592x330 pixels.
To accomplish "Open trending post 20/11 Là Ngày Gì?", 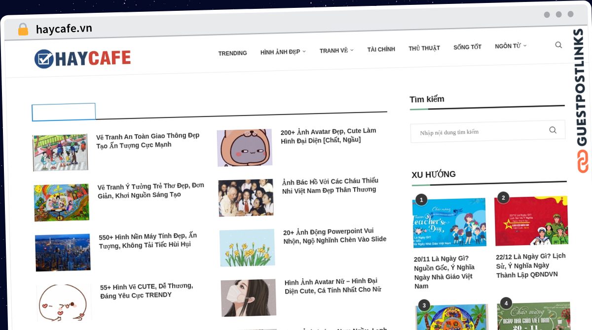I will pos(444,272).
